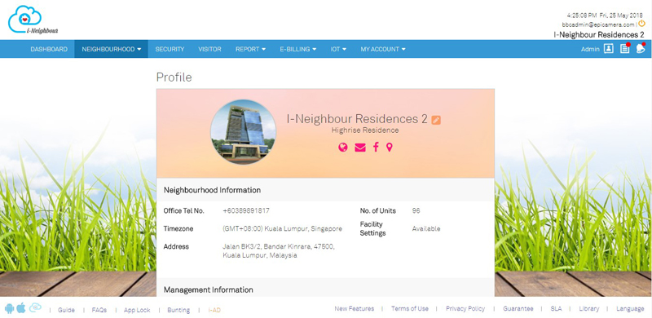
Task: Open the notifications bell icon
Action: 641,48
